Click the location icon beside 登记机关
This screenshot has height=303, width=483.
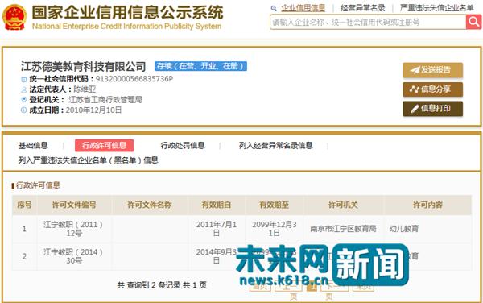[x=23, y=100]
